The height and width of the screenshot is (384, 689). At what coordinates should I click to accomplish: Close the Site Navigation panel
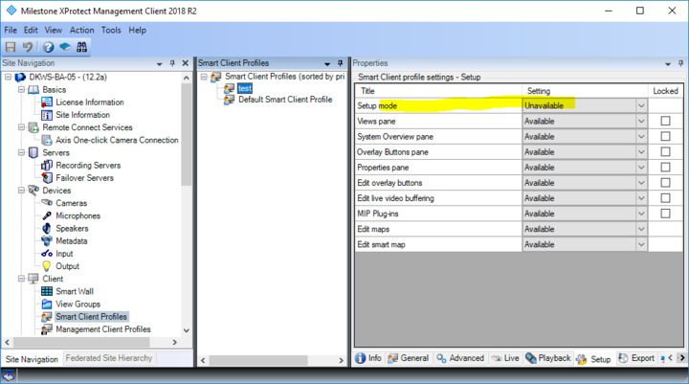[x=185, y=63]
